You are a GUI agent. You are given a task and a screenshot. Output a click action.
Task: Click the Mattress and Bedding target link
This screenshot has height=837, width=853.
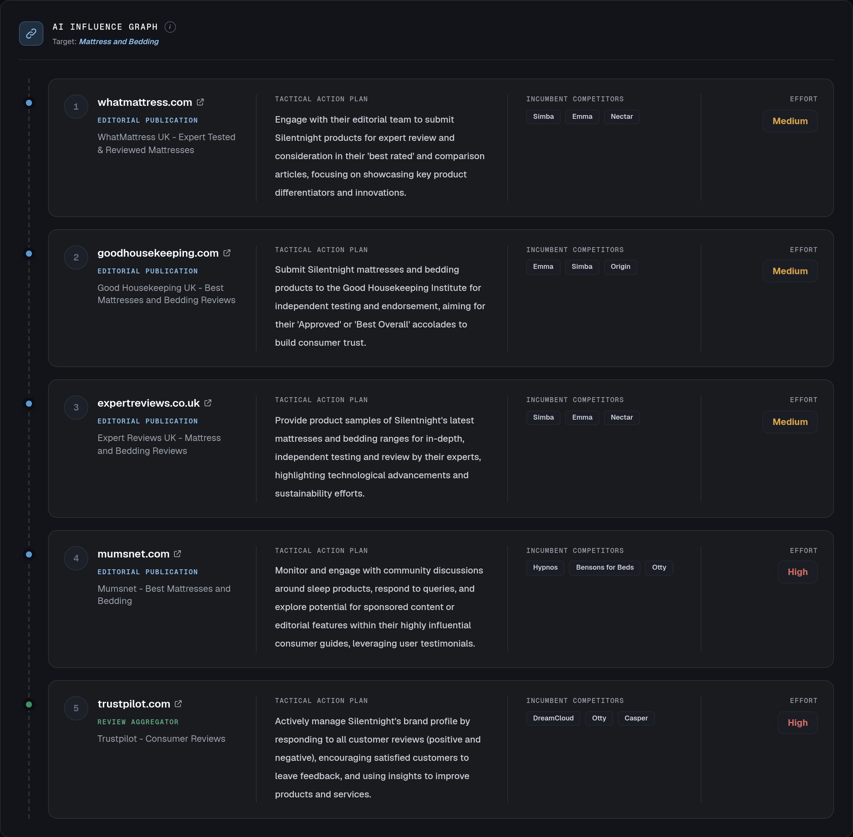(119, 42)
